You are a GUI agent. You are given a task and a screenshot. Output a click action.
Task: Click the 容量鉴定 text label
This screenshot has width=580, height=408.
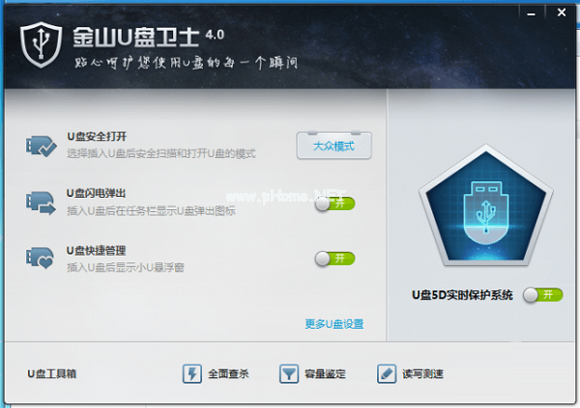[325, 373]
